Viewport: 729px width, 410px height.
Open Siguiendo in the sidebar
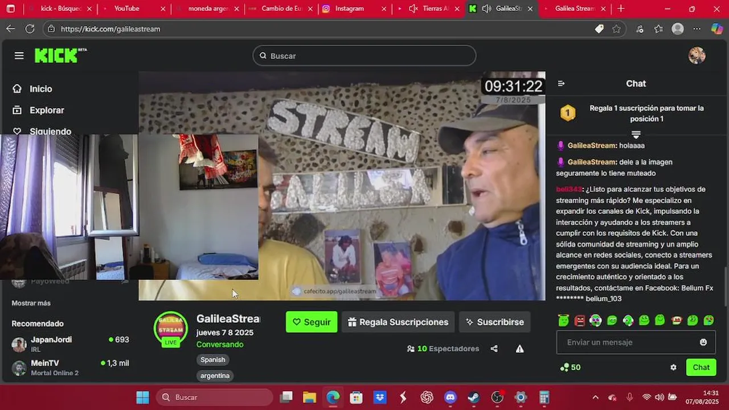[43, 131]
